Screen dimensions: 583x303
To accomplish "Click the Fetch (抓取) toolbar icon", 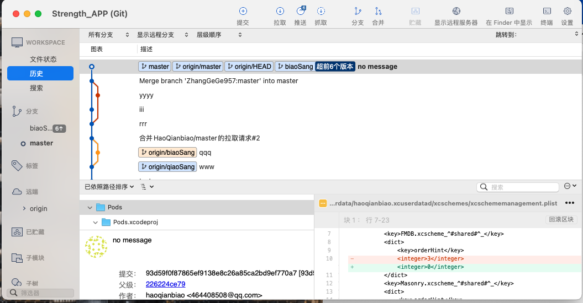I will click(321, 11).
